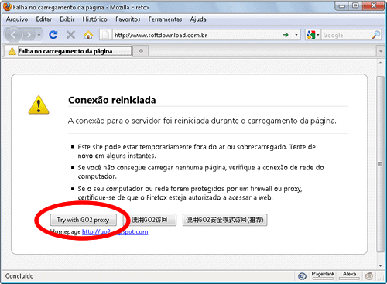Open the Favoritos menu
Screen dimensions: 387x284
128,19
